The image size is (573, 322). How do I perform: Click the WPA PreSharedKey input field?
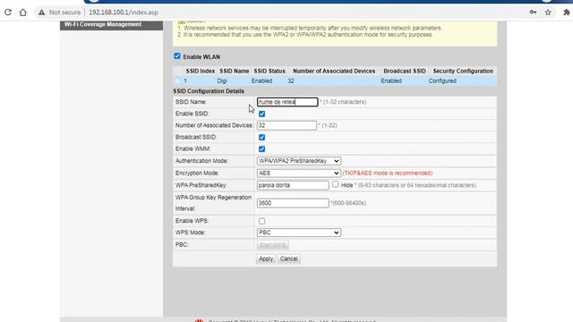[293, 185]
